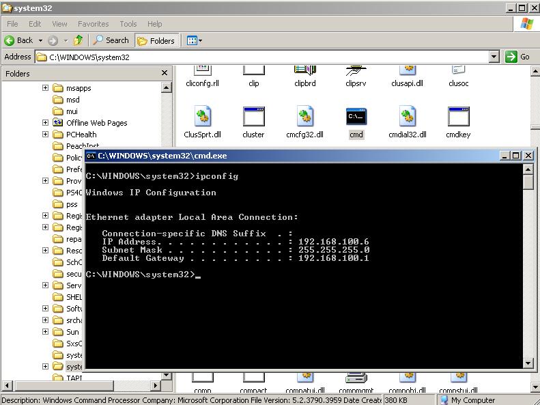
Task: Click the Default Gateway 192.168.100.1 value
Action: pos(333,258)
